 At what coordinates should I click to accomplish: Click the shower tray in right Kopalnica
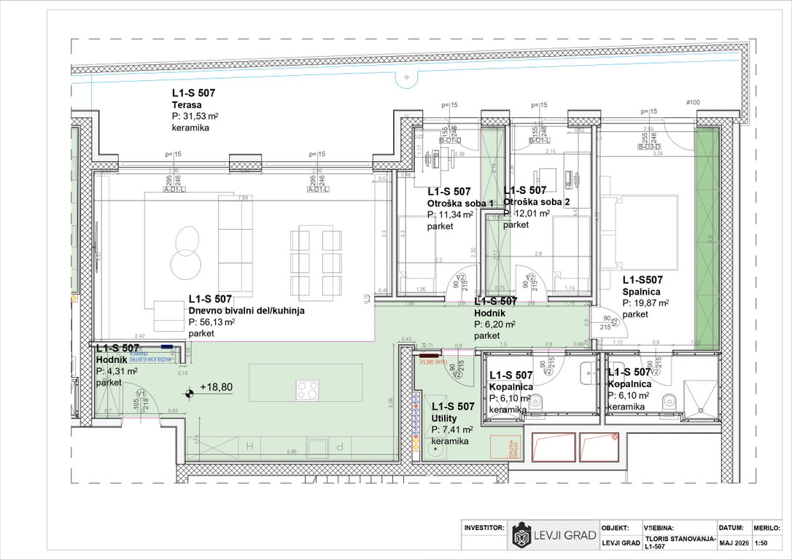(700, 400)
